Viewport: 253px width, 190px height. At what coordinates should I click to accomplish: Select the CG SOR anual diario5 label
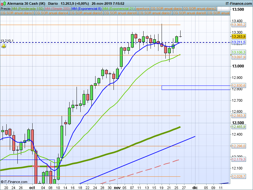click(x=86, y=13)
